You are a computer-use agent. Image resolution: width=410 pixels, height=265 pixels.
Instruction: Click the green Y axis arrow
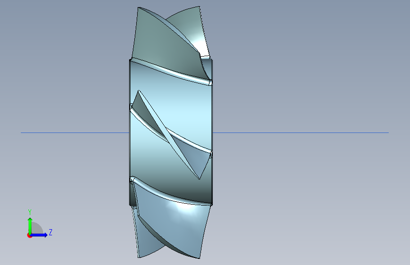coord(30,226)
